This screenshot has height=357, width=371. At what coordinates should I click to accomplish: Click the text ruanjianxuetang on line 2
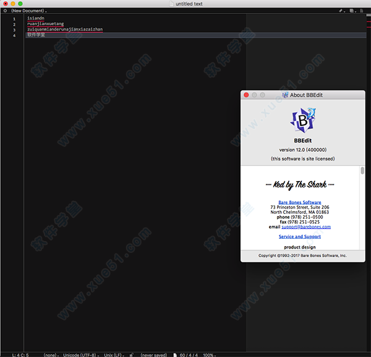pos(45,24)
